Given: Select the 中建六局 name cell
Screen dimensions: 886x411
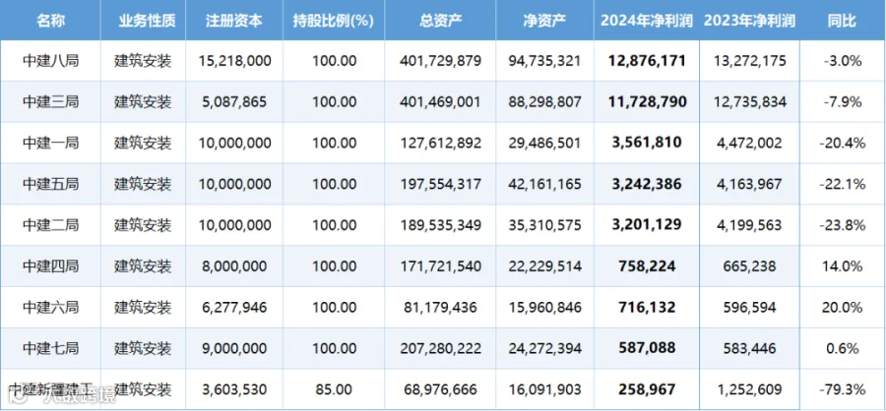Looking at the screenshot, I should (50, 307).
